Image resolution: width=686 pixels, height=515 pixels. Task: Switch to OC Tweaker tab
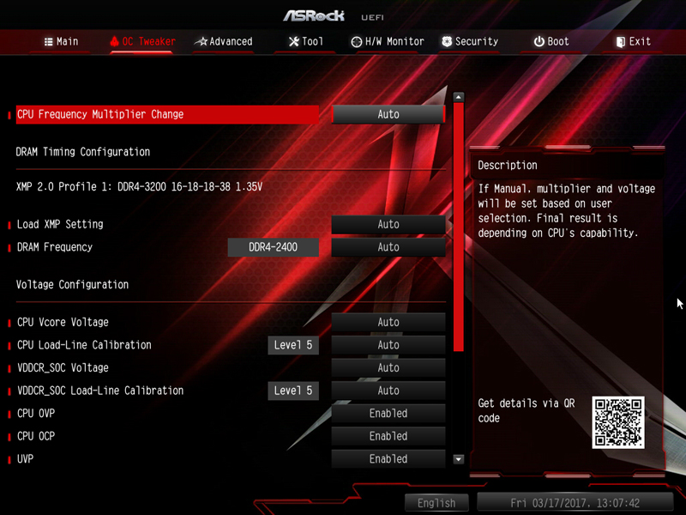(142, 41)
